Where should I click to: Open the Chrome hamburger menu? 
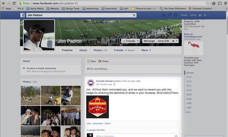pyautogui.click(x=225, y=3)
